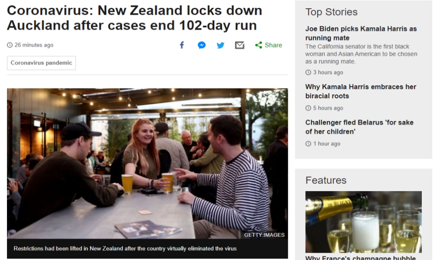Share article via Twitter bird icon

click(x=220, y=45)
